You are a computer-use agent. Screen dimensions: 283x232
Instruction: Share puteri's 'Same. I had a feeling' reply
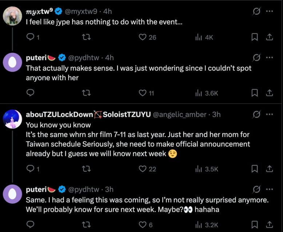pos(269,225)
